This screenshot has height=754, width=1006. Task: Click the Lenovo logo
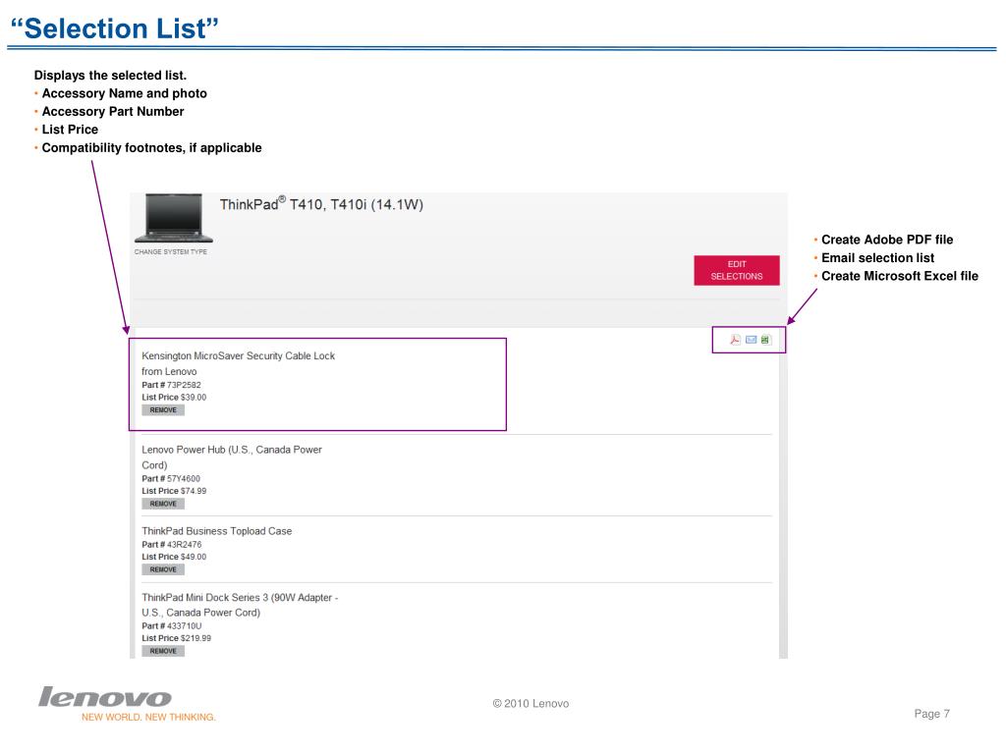105,697
